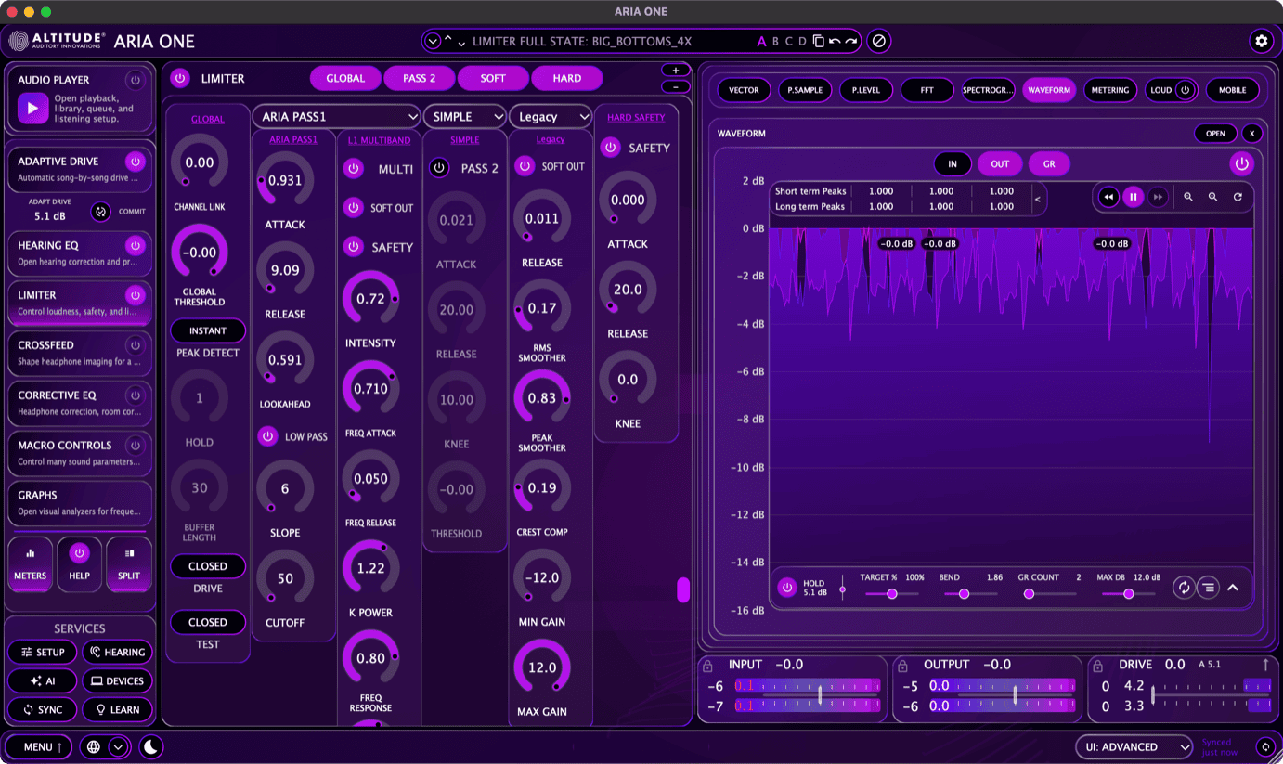Click the bypass circle-slash icon beside preset bar
1283x764 pixels.
click(878, 41)
